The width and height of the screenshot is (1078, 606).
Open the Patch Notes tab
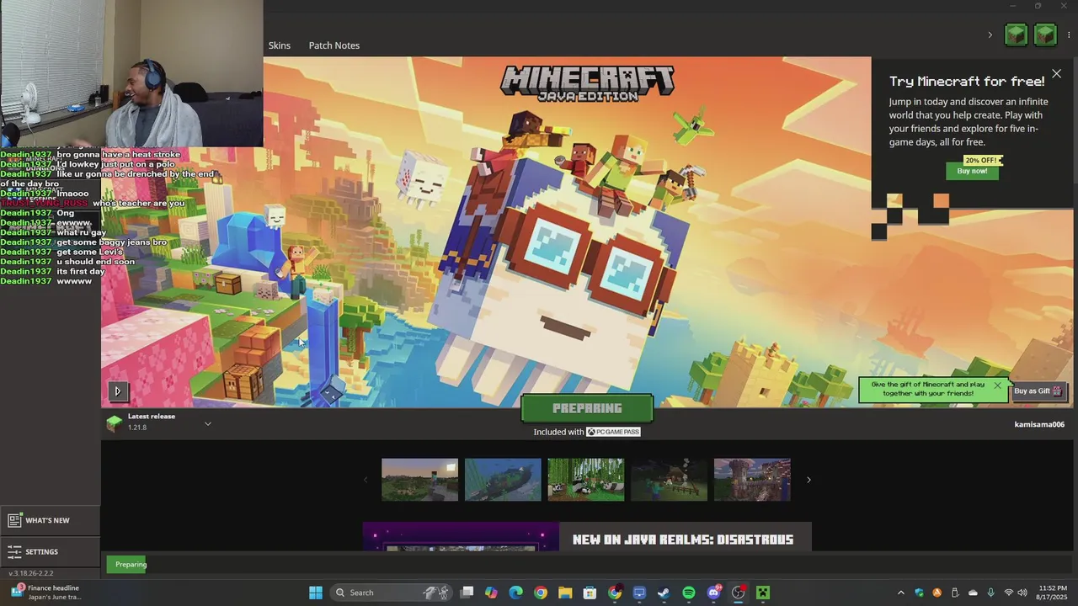334,45
